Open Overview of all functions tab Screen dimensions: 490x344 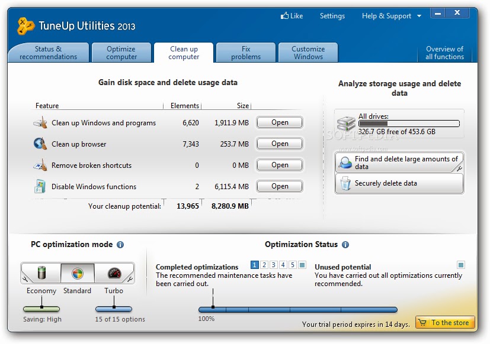click(x=444, y=53)
